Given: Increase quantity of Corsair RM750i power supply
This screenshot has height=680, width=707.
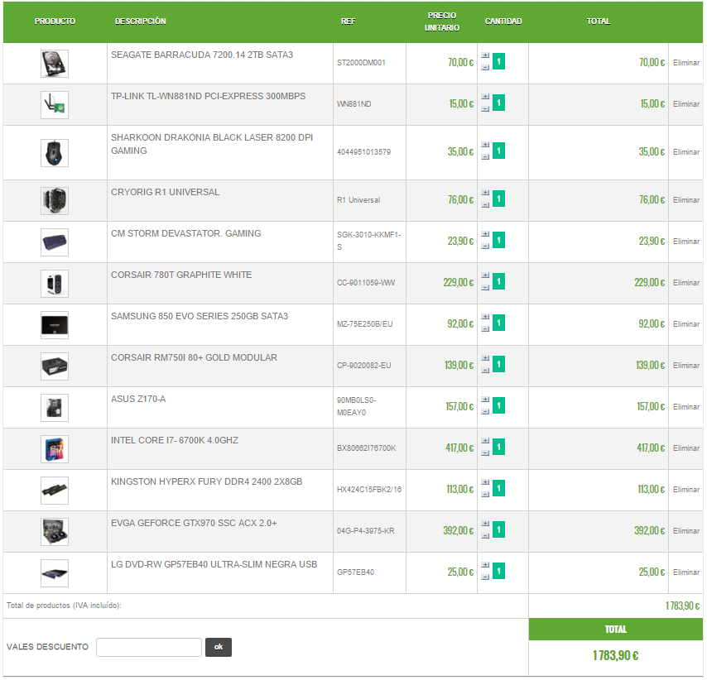Looking at the screenshot, I should pyautogui.click(x=485, y=359).
